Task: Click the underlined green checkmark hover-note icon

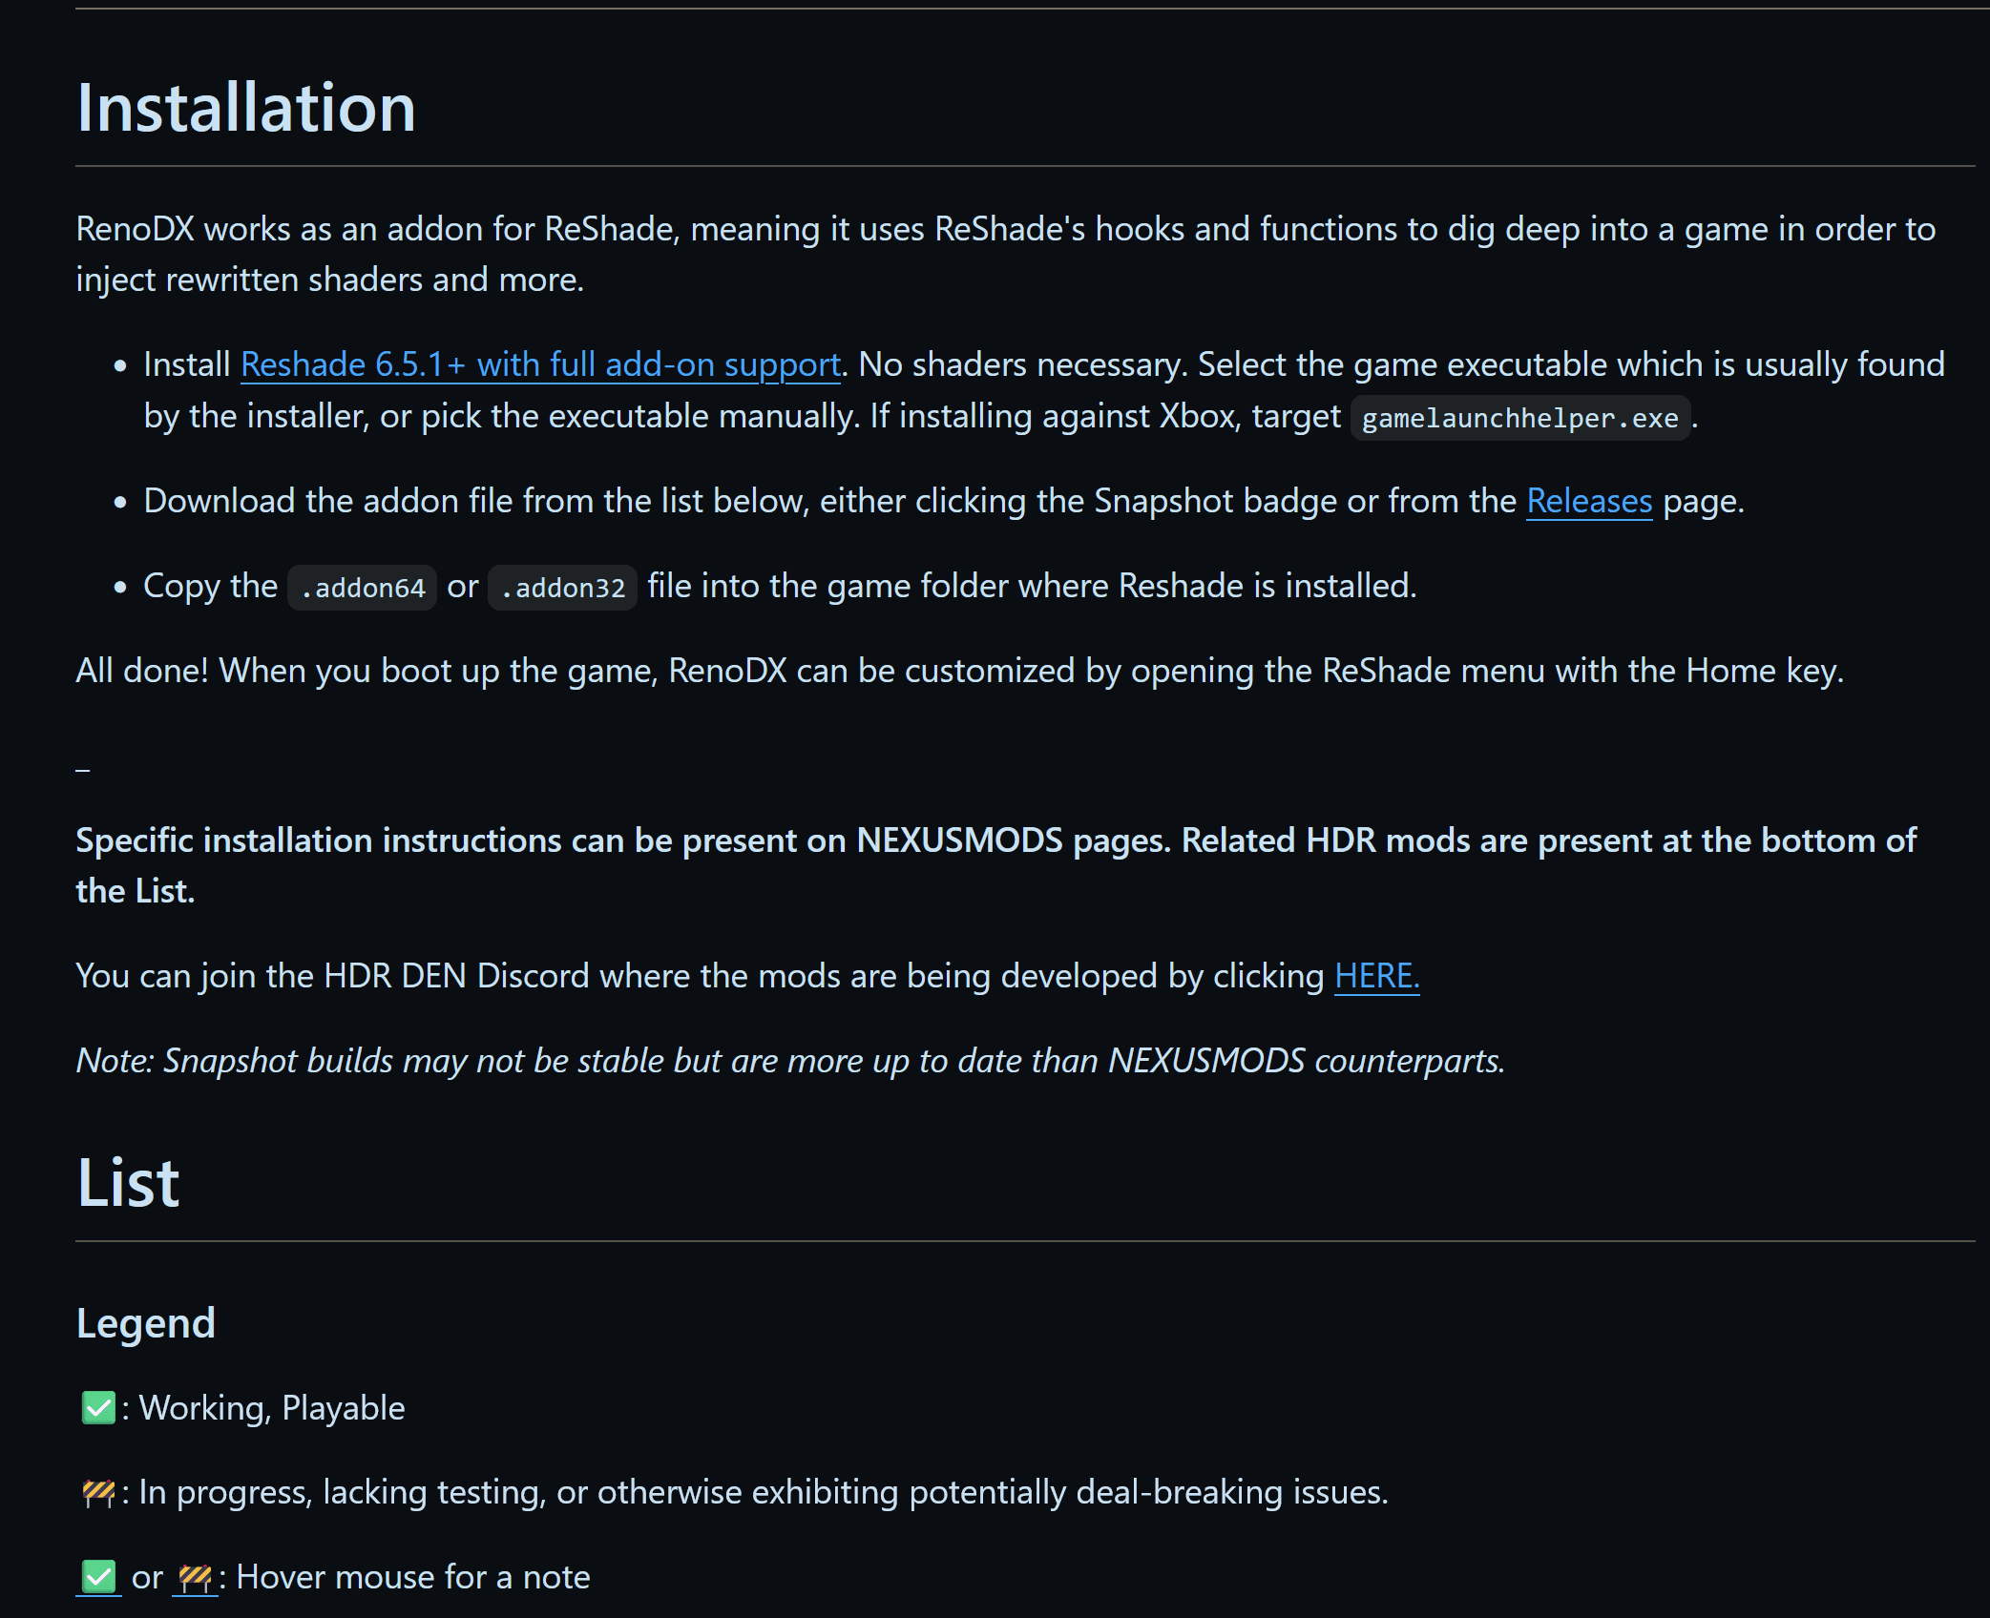Action: click(98, 1577)
